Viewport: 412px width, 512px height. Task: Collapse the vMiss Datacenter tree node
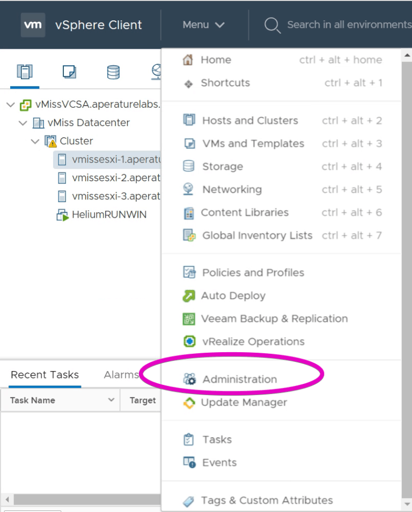23,123
